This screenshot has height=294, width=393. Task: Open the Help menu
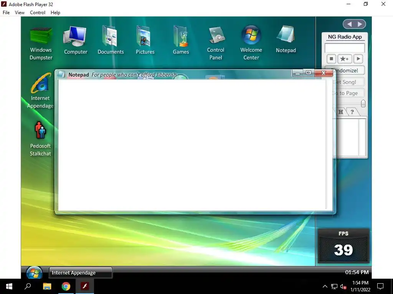click(55, 13)
